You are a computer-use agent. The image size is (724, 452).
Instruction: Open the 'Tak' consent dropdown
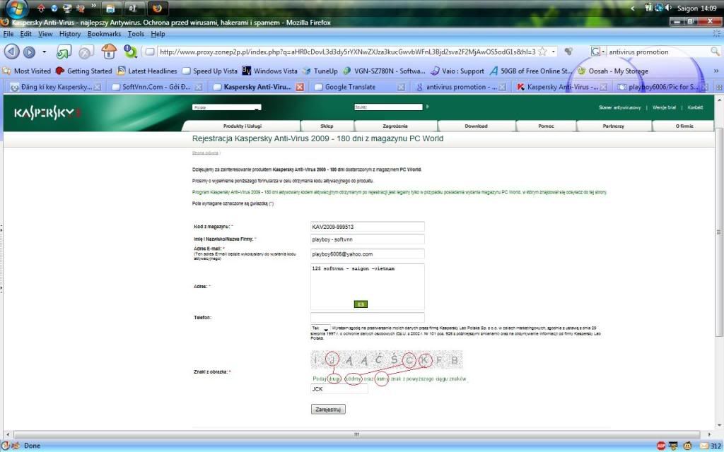coord(320,328)
